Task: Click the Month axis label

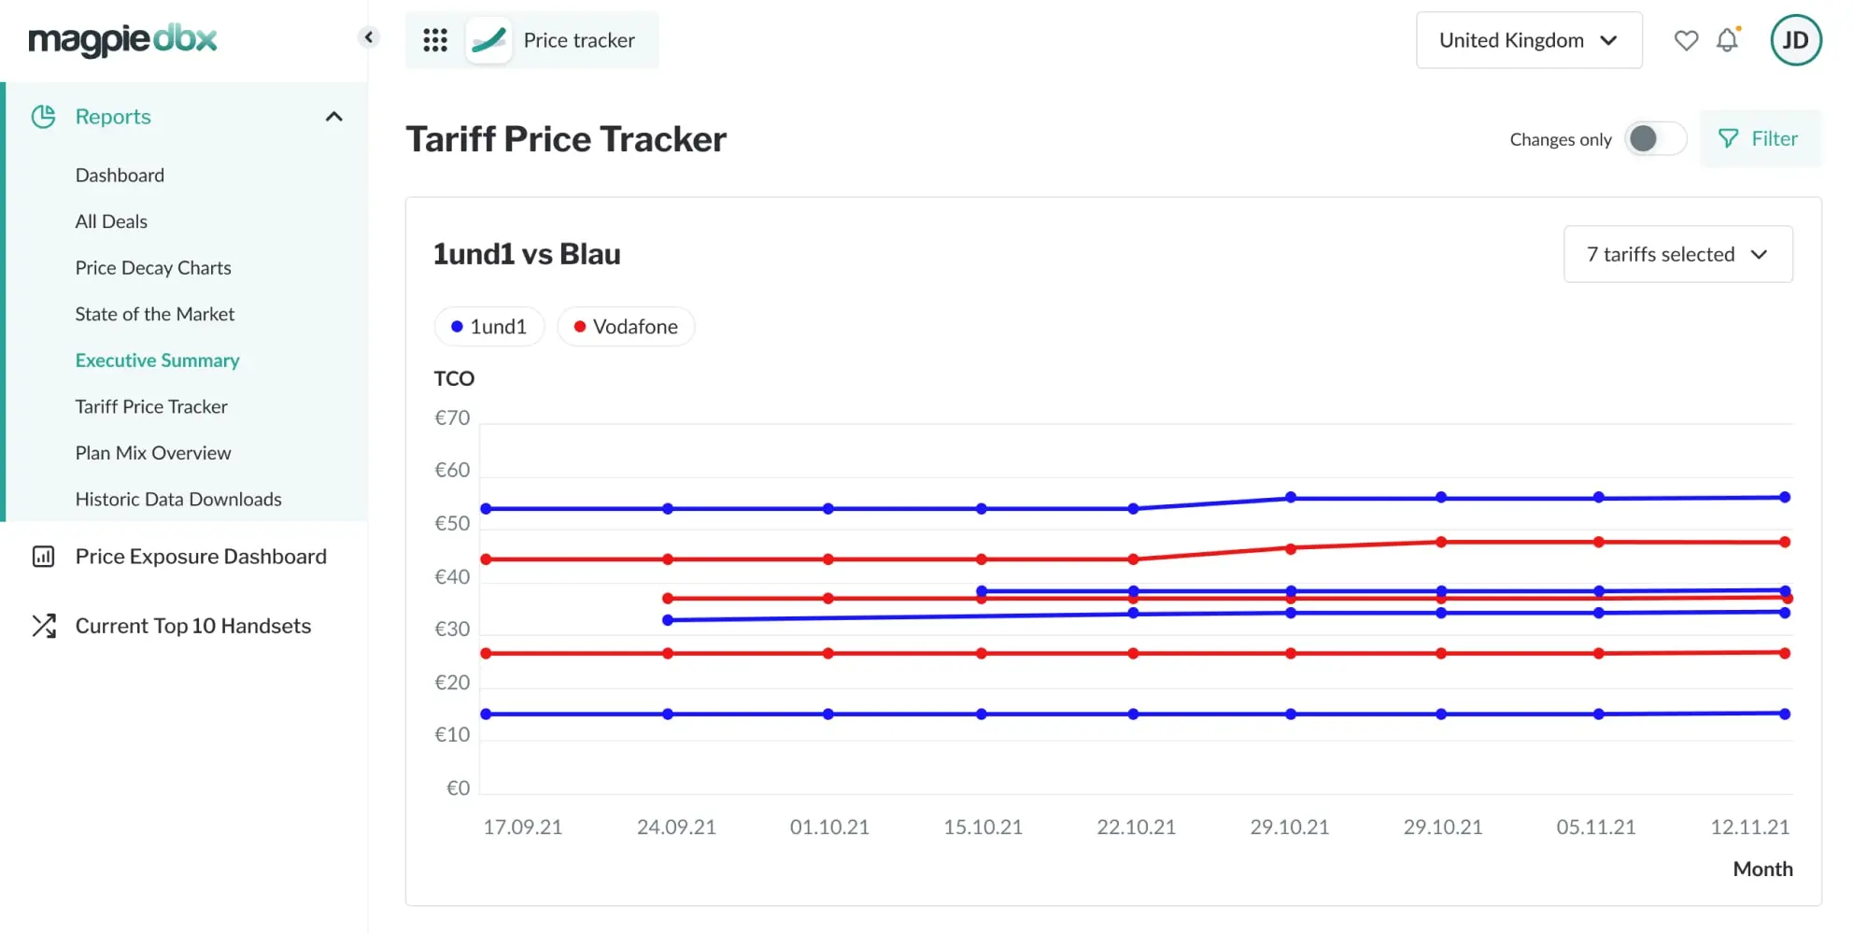Action: (x=1762, y=869)
